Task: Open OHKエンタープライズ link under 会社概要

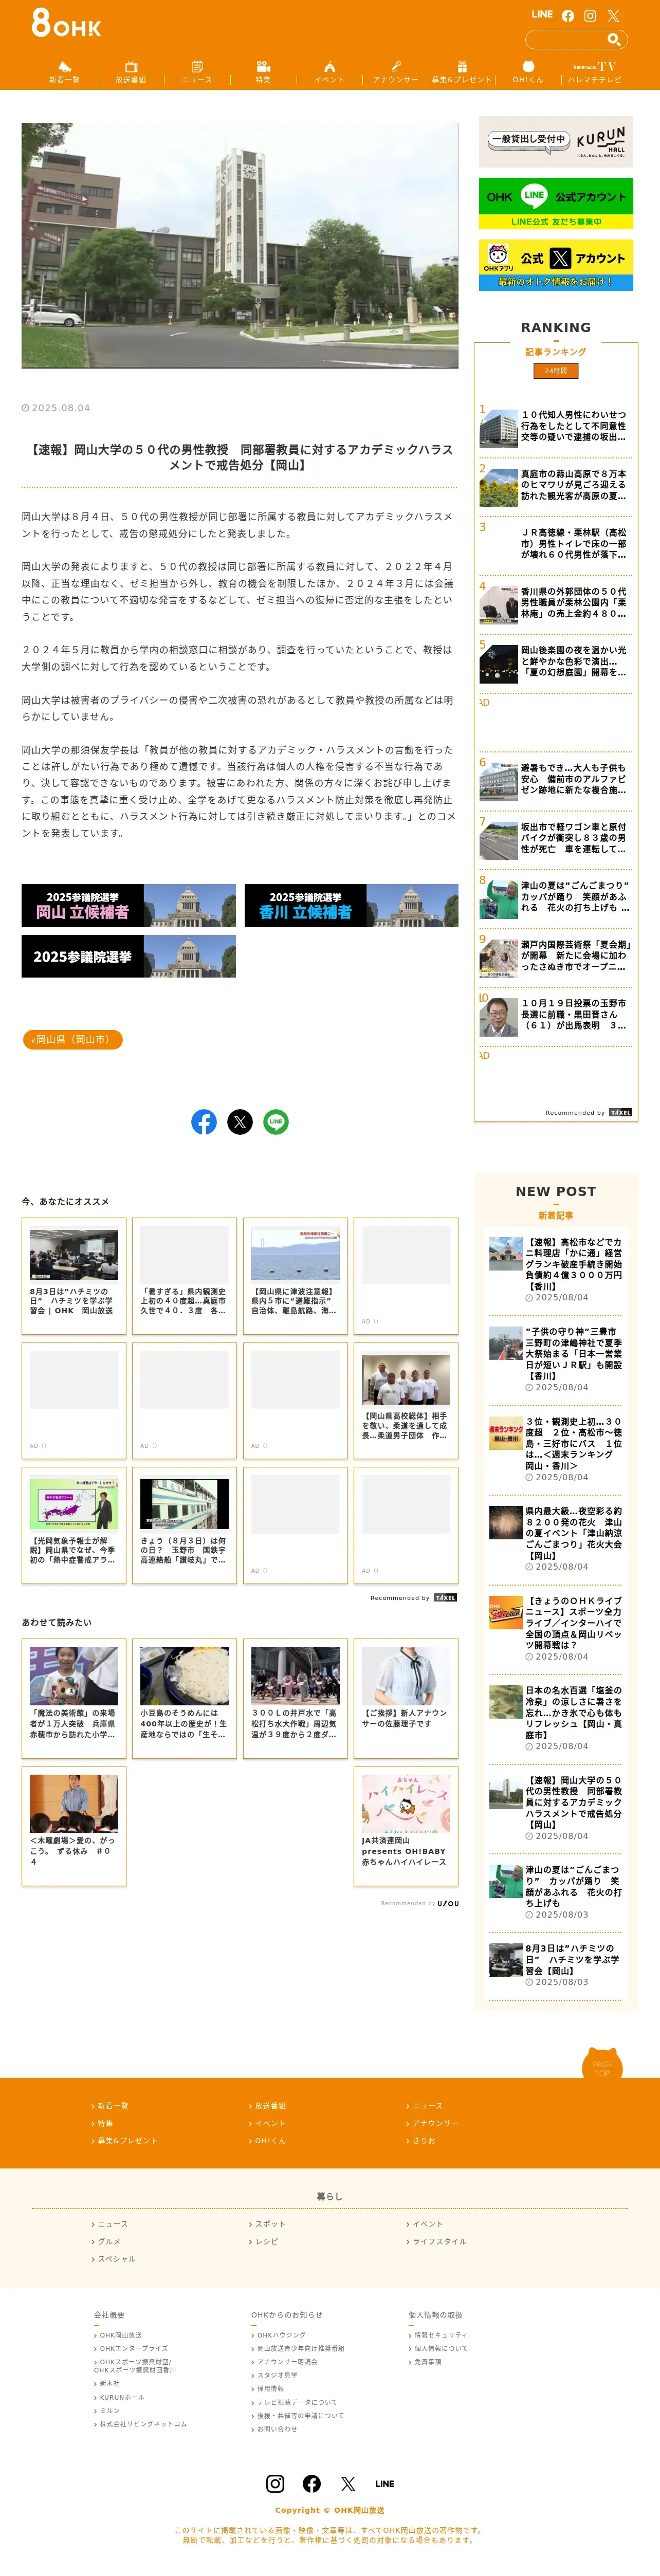Action: point(132,2348)
